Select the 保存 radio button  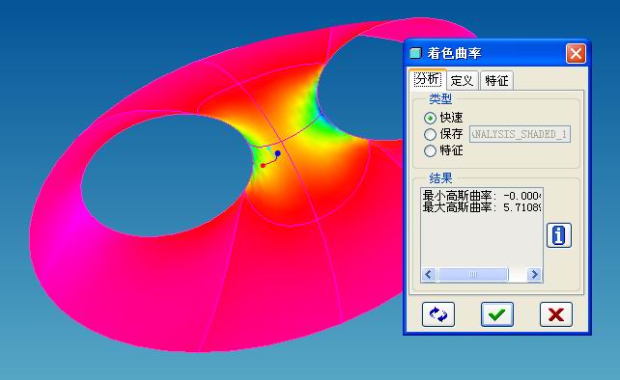[430, 134]
